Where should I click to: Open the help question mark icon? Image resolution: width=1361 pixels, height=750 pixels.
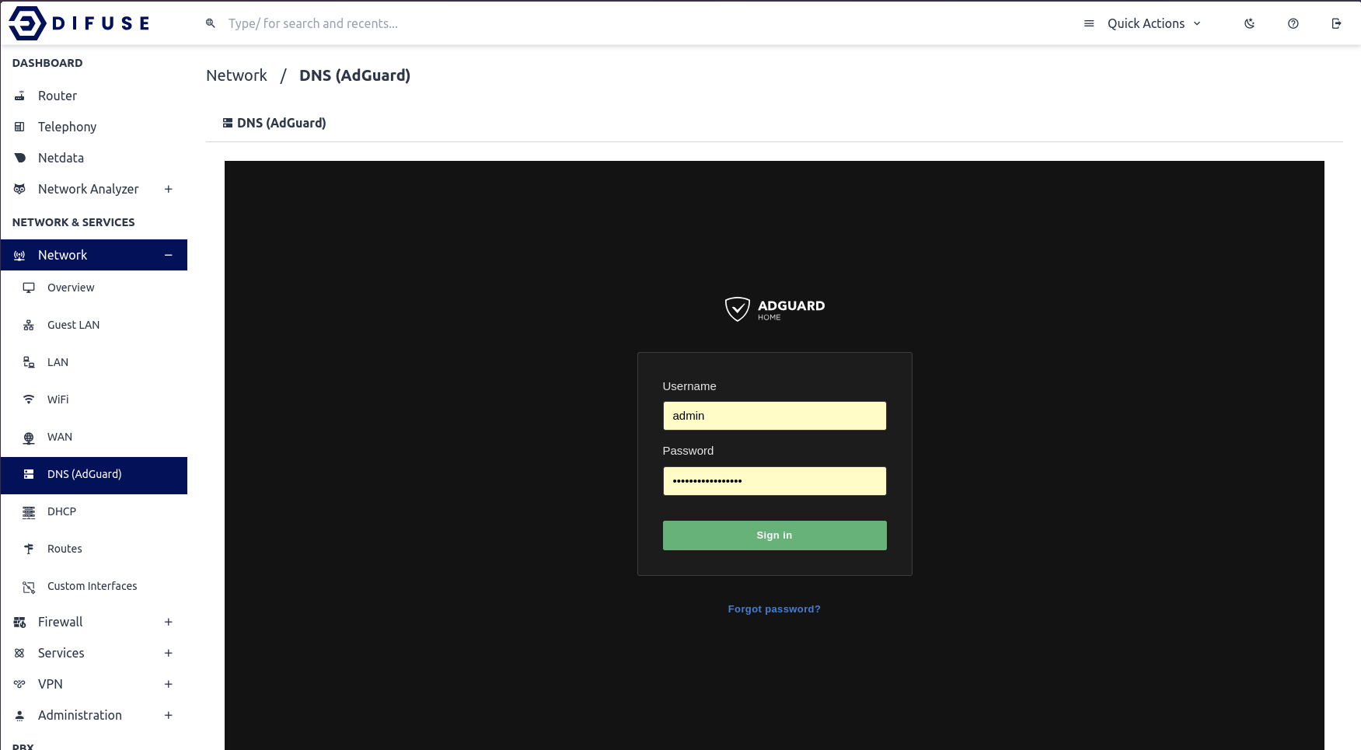pos(1293,23)
